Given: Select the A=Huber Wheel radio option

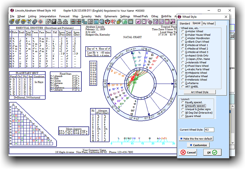Looking at the screenshot, I should (x=183, y=31).
